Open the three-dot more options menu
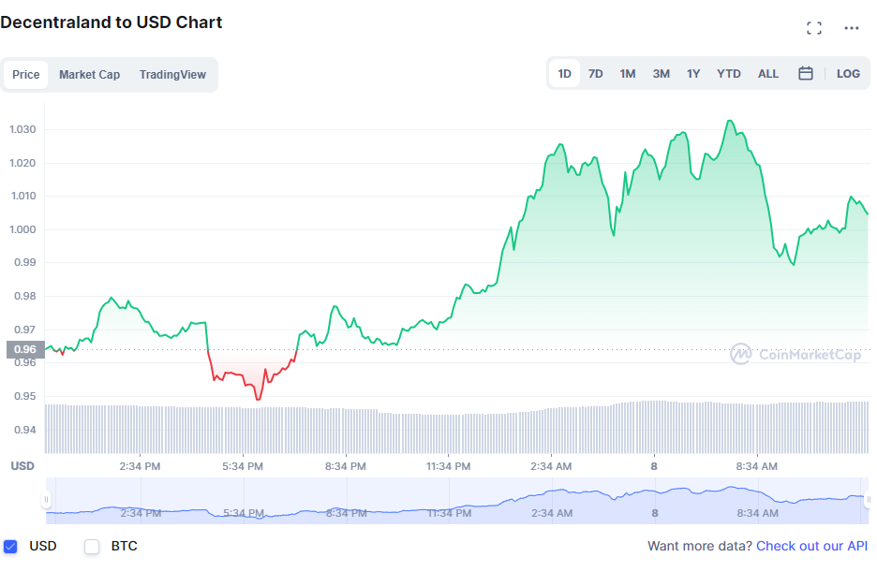Viewport: 877px width, 572px height. (x=852, y=28)
